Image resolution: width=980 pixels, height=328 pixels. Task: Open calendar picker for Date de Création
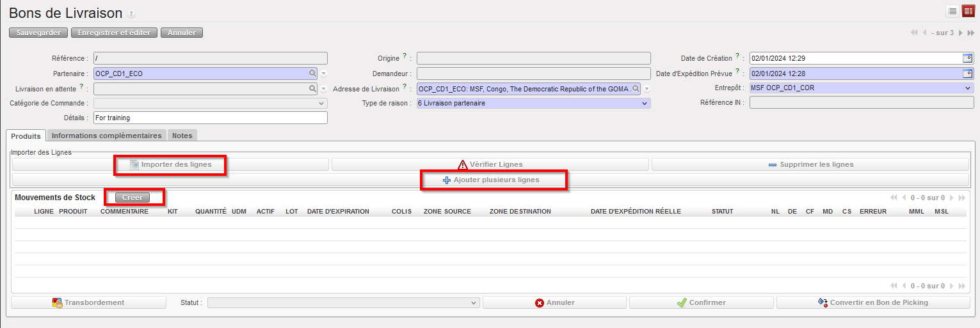point(967,58)
